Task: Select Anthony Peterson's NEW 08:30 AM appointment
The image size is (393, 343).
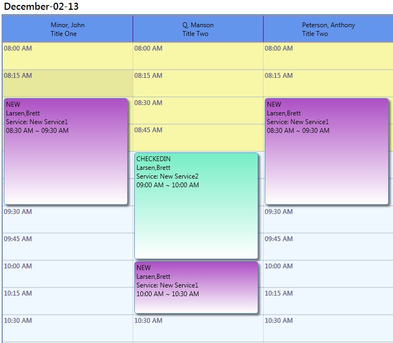Action: click(327, 151)
